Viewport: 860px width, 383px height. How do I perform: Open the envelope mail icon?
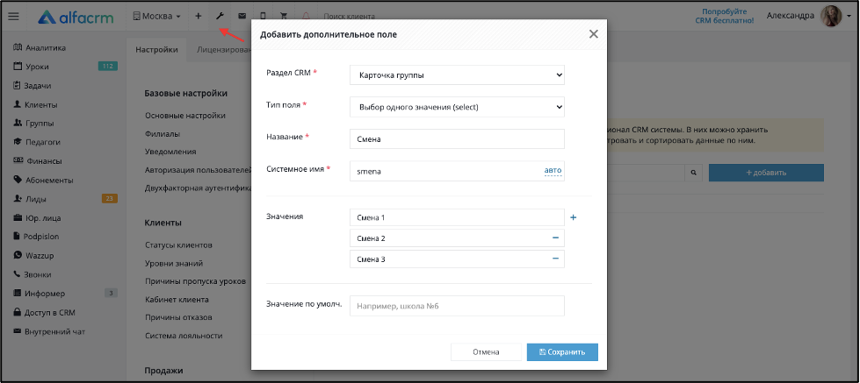(242, 17)
